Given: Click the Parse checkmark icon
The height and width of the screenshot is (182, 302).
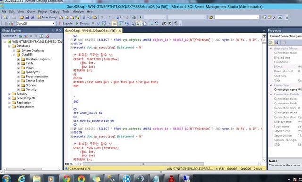Looking at the screenshot, I should (x=99, y=23).
